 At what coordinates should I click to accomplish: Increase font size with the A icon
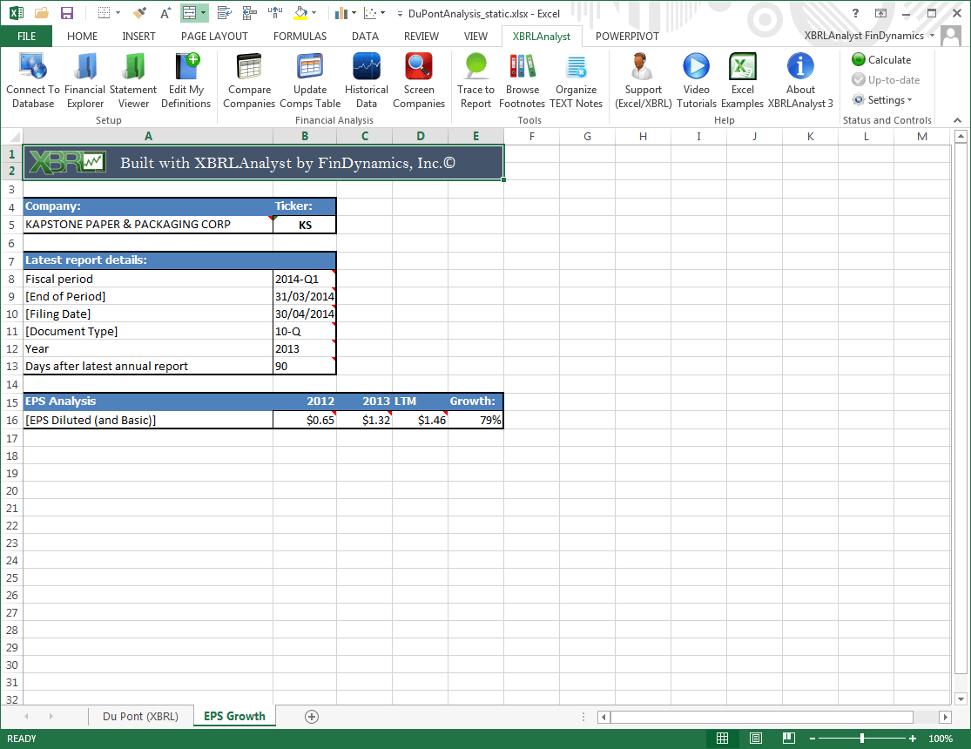165,13
